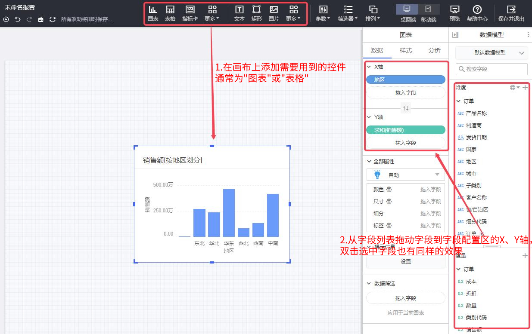Click inside the 搜索字段 field search box
This screenshot has width=532, height=334.
pos(492,69)
